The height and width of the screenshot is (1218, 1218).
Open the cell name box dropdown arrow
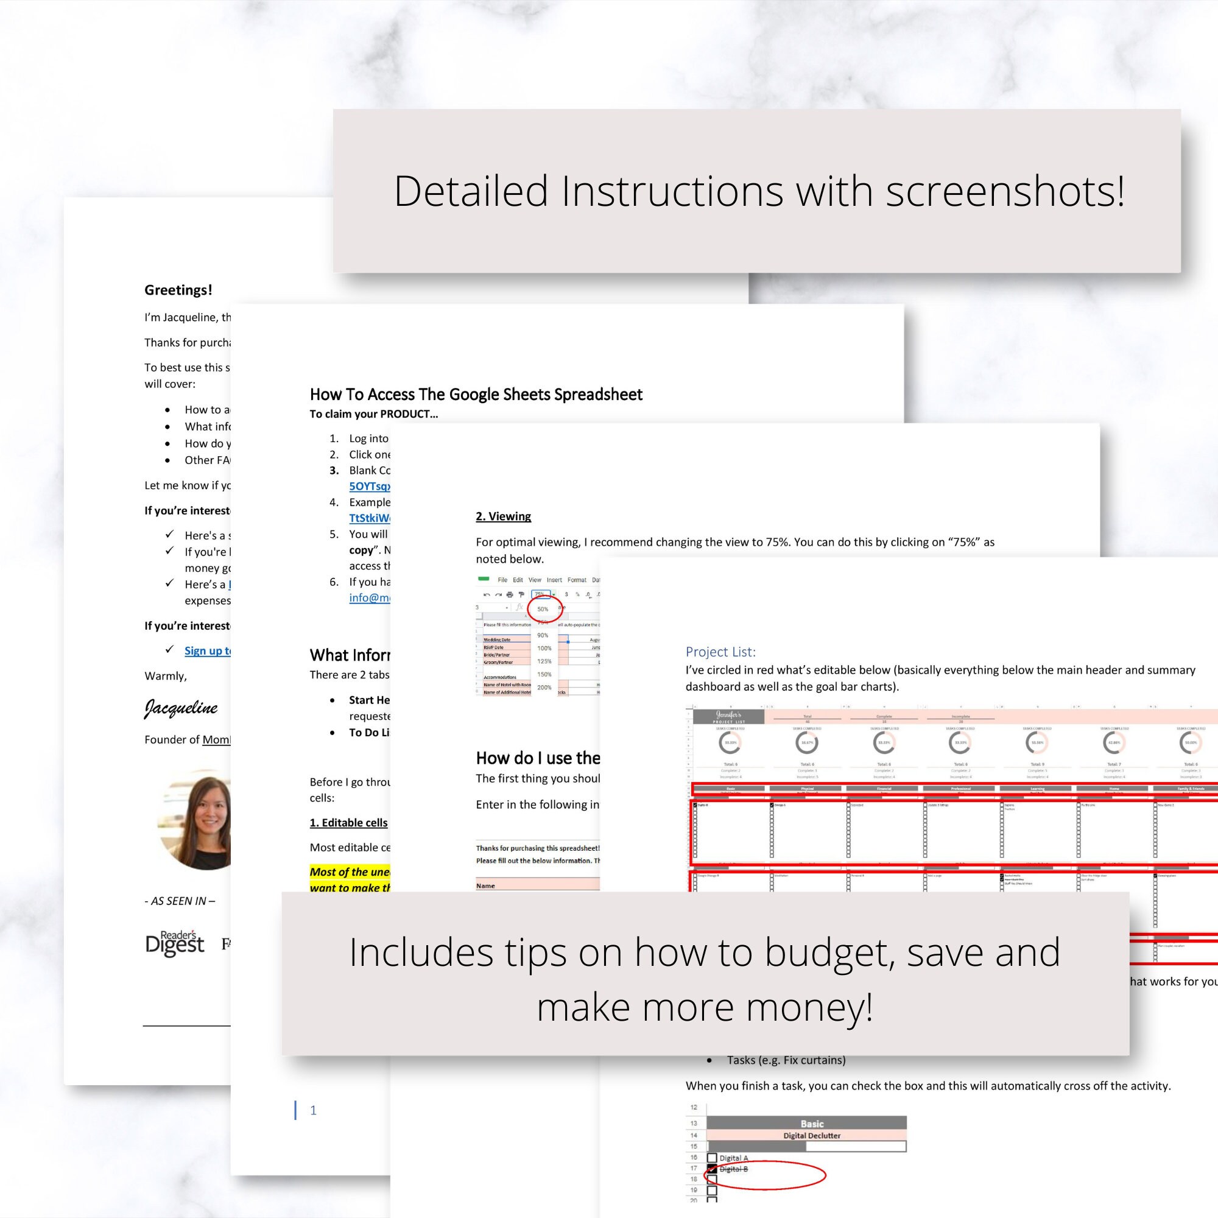pyautogui.click(x=507, y=608)
